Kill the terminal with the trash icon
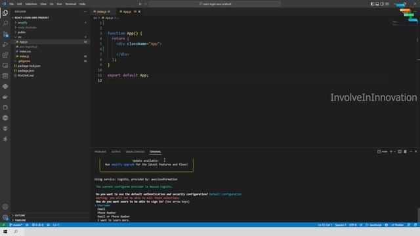Viewport: 420px width, 236px height. point(406,151)
